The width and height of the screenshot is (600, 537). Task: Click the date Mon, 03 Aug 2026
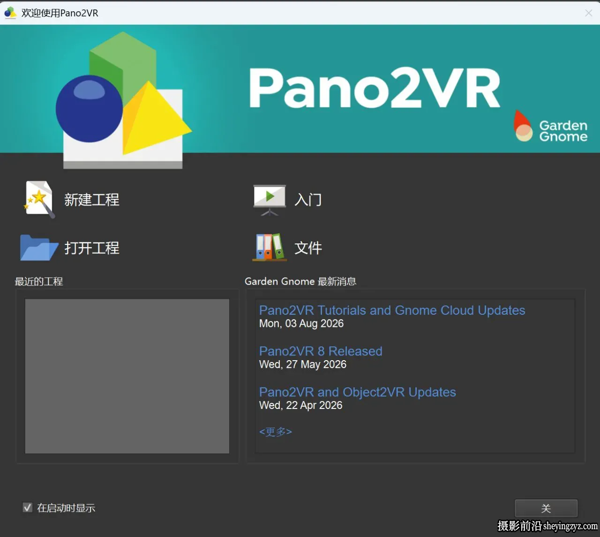(x=301, y=324)
